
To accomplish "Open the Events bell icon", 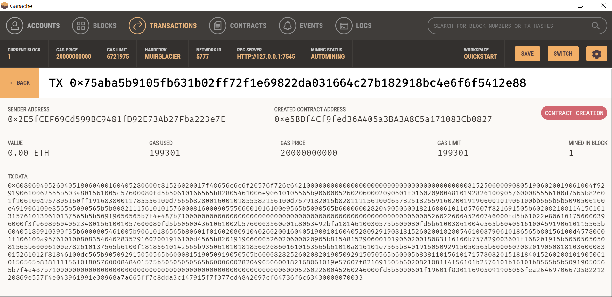I will pyautogui.click(x=288, y=26).
